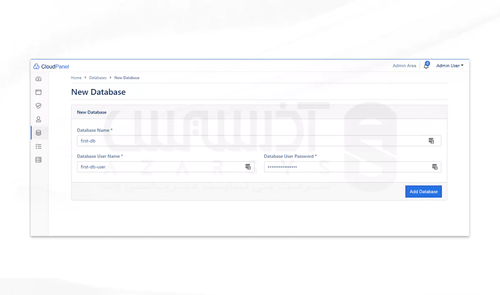Click the large New Database page heading
500x295 pixels.
98,92
